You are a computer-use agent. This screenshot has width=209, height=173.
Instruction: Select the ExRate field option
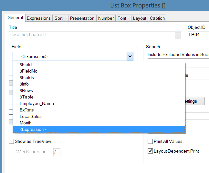pos(27,110)
